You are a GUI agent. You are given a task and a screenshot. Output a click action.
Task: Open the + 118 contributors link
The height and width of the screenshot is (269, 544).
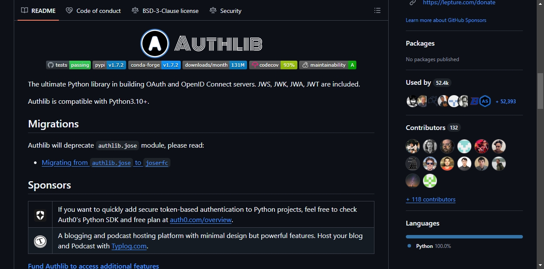(430, 199)
